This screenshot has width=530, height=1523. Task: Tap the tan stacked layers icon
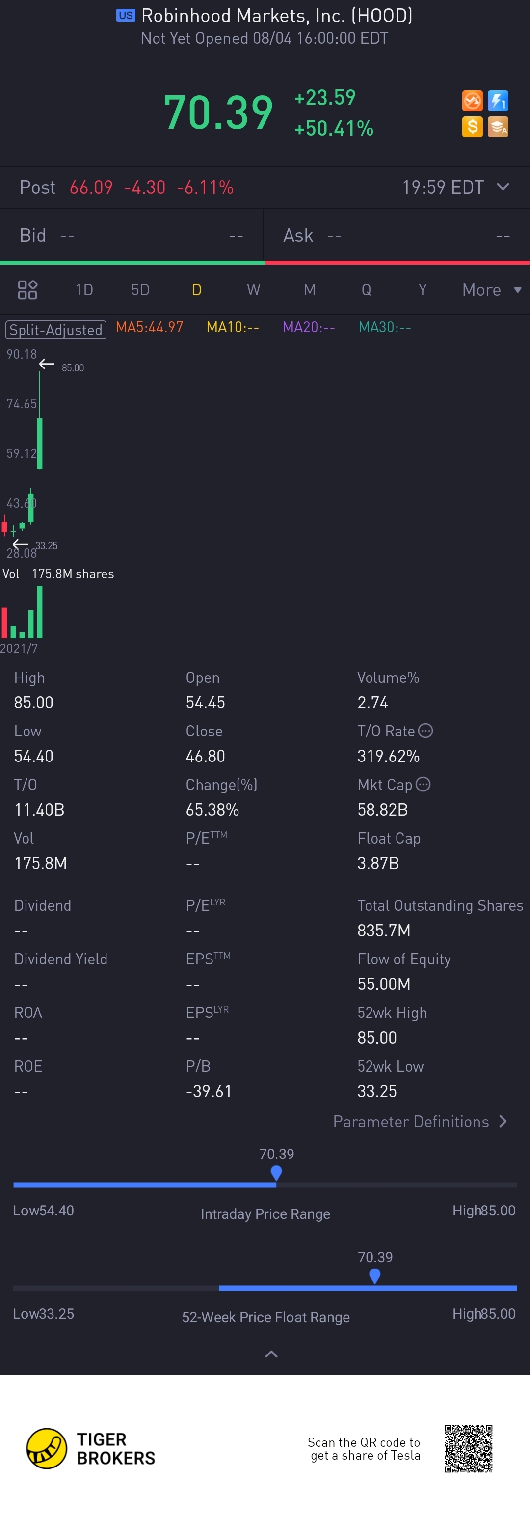coord(498,127)
